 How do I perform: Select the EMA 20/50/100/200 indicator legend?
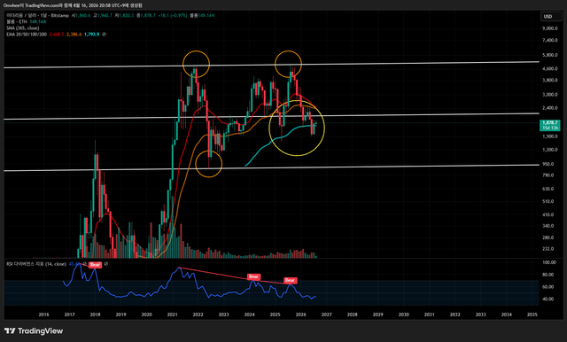coord(27,35)
